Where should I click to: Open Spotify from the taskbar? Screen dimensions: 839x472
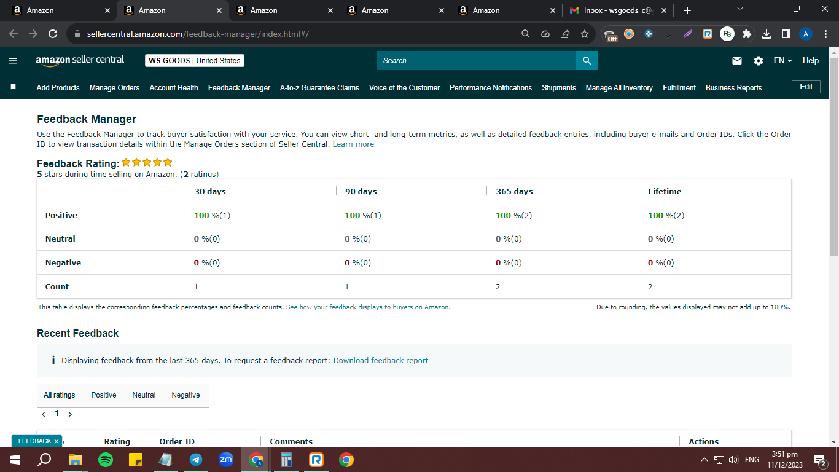point(106,460)
